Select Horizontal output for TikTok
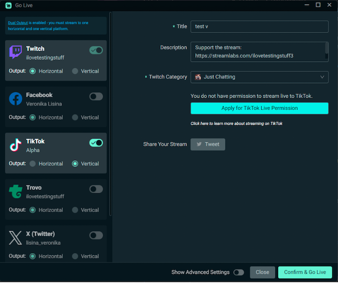 coord(32,164)
